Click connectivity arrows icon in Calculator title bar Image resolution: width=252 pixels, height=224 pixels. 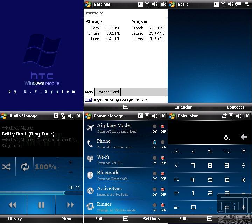[224, 116]
